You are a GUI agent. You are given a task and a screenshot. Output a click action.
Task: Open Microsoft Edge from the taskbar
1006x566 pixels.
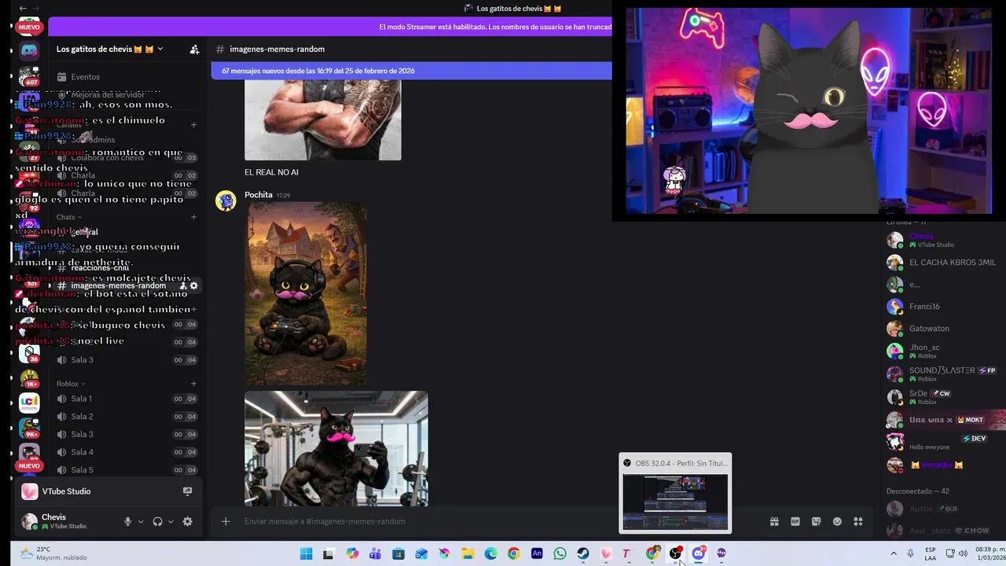(490, 553)
